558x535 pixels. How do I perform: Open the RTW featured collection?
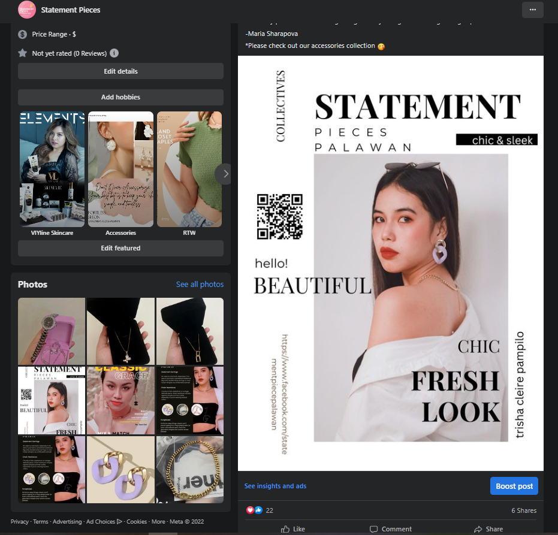coord(189,170)
